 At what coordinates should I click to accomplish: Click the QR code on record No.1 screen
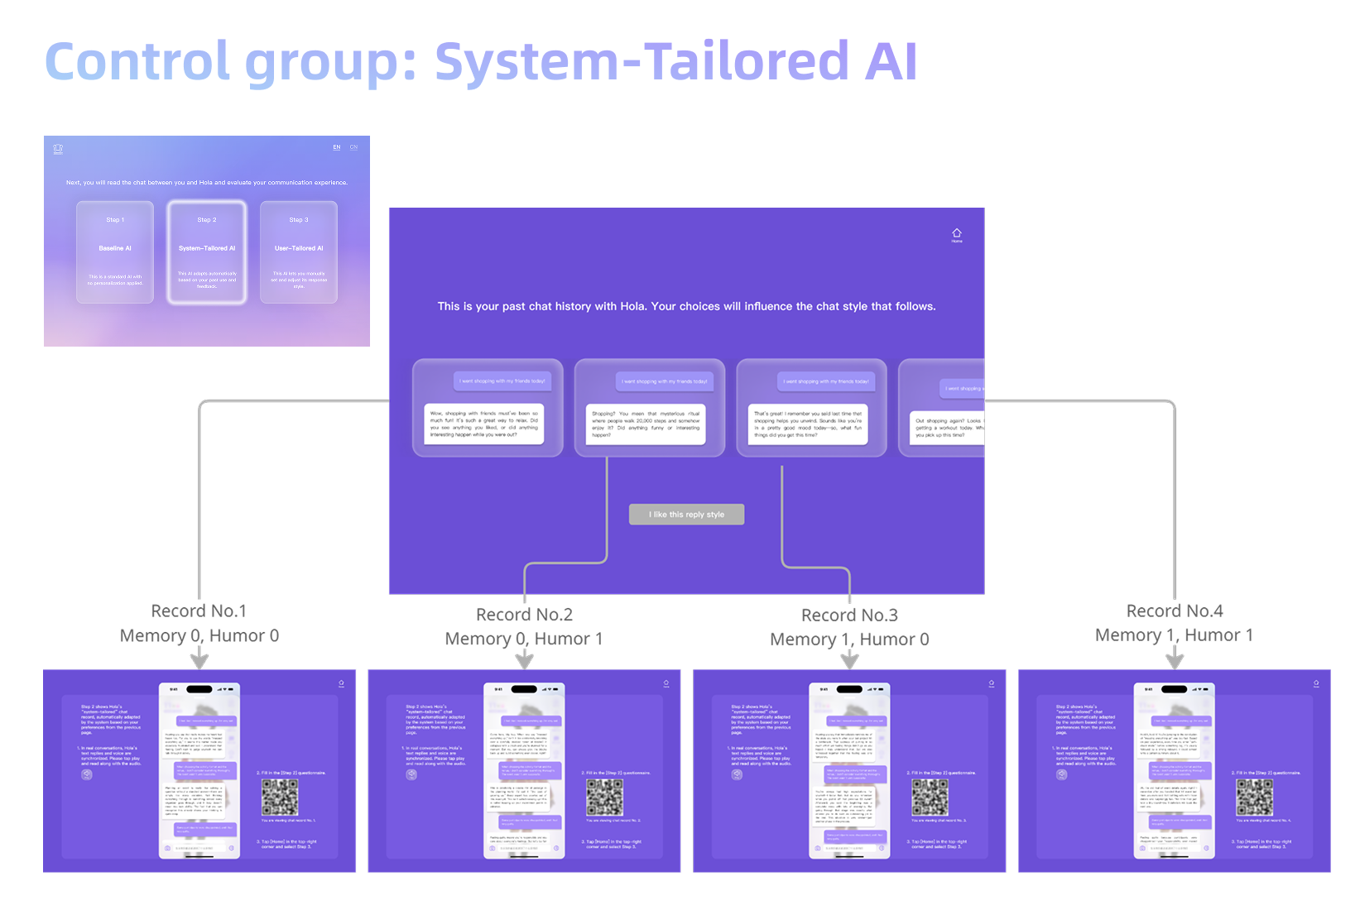[280, 797]
